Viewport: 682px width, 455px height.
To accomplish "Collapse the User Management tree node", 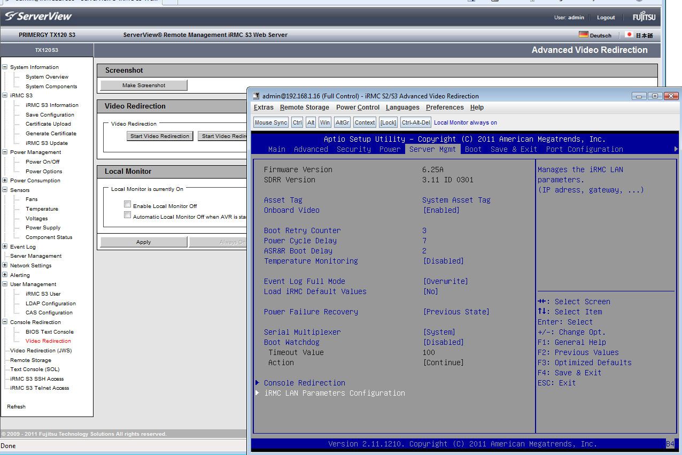I will click(5, 284).
